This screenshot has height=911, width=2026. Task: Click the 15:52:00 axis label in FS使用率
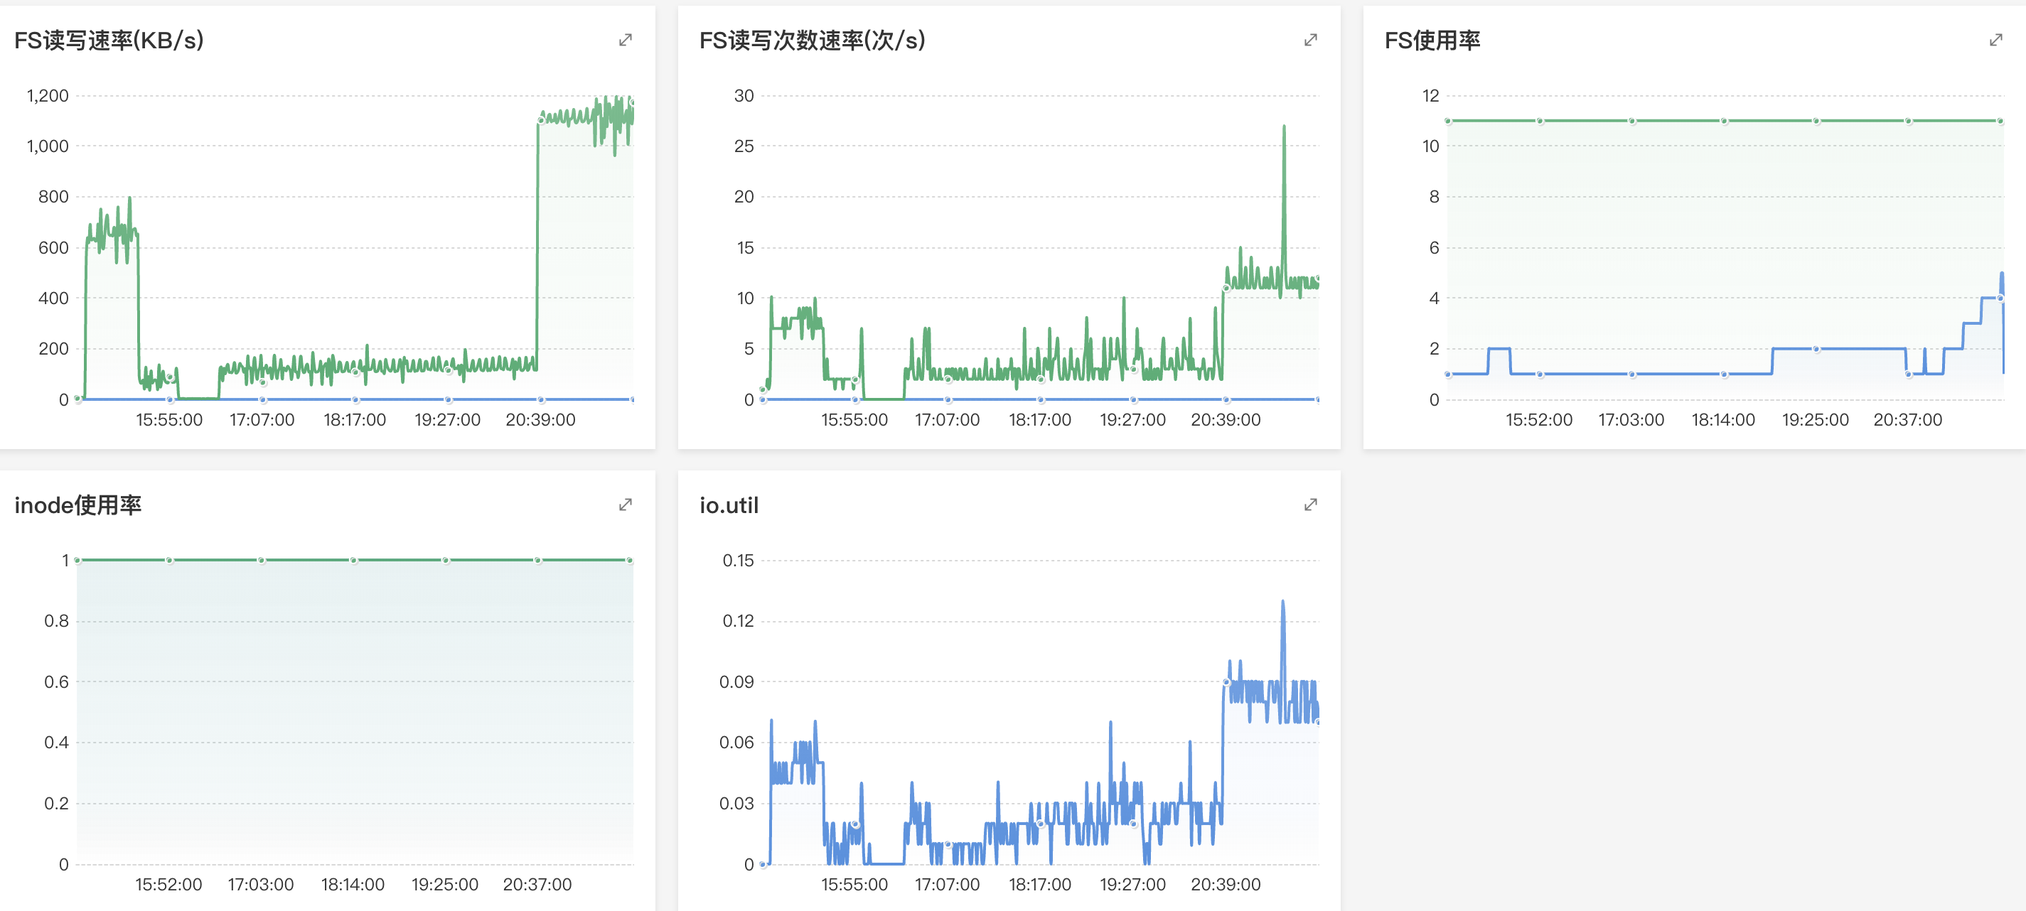(1538, 420)
